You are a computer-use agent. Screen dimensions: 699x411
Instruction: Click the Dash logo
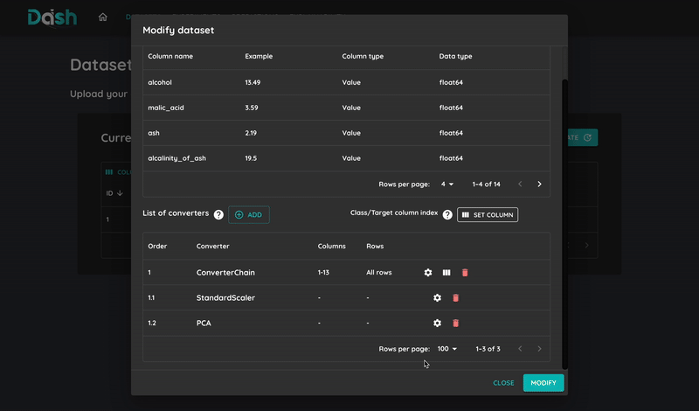52,17
